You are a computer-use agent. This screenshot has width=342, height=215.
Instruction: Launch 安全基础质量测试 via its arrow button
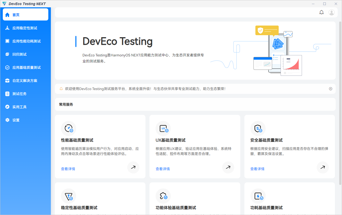coord(323,167)
